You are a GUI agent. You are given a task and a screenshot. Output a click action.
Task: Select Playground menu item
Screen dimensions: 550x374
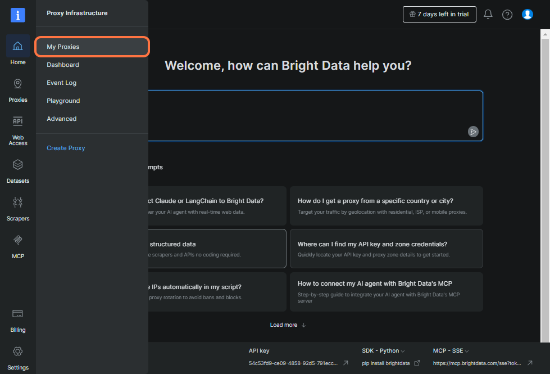[63, 101]
